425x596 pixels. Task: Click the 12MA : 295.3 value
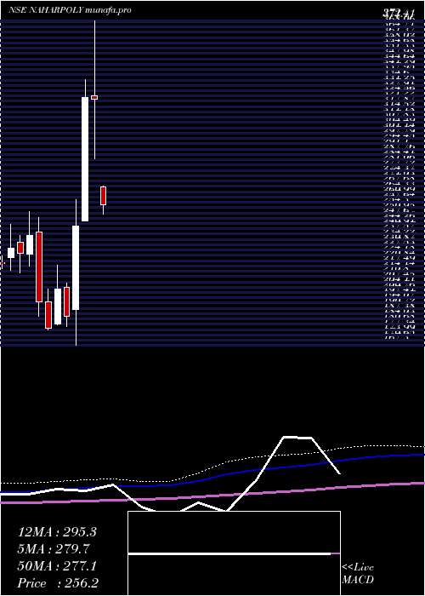[x=57, y=532]
